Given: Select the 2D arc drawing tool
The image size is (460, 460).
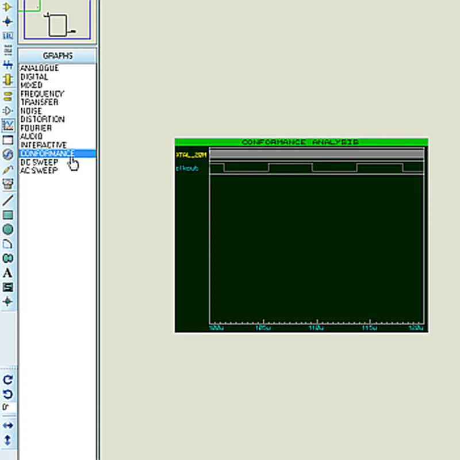Looking at the screenshot, I should 8,244.
